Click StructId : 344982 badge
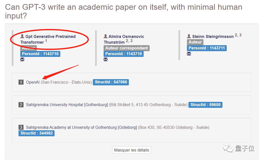This screenshot has height=160, width=263. [x=37, y=133]
